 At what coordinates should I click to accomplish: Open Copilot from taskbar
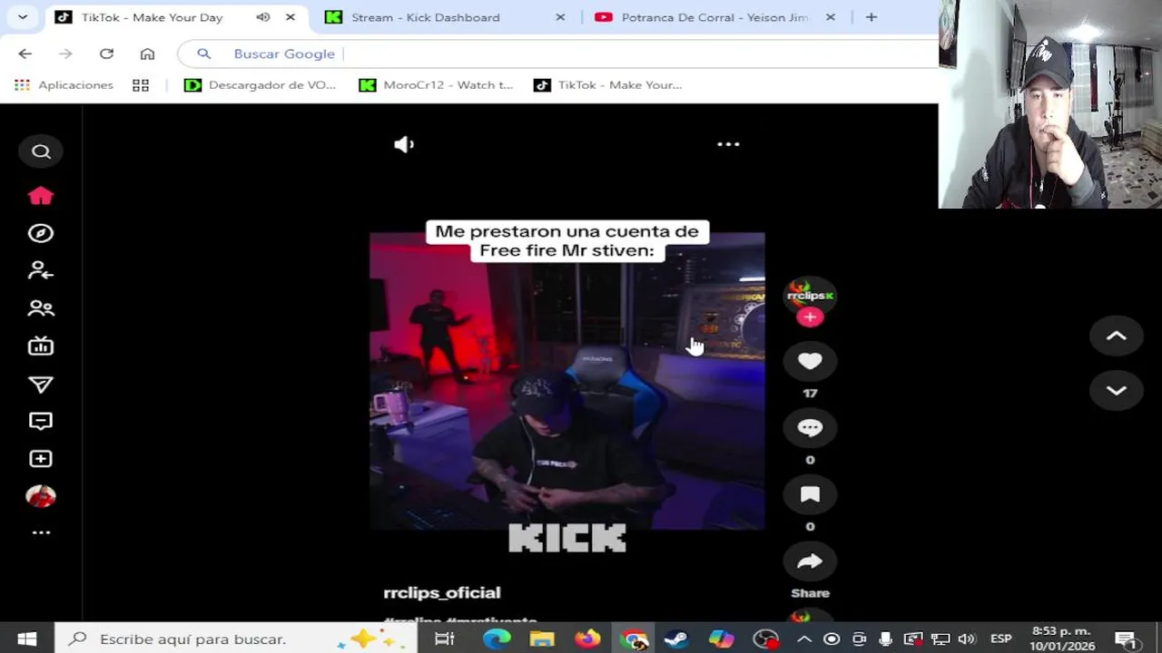(x=721, y=639)
